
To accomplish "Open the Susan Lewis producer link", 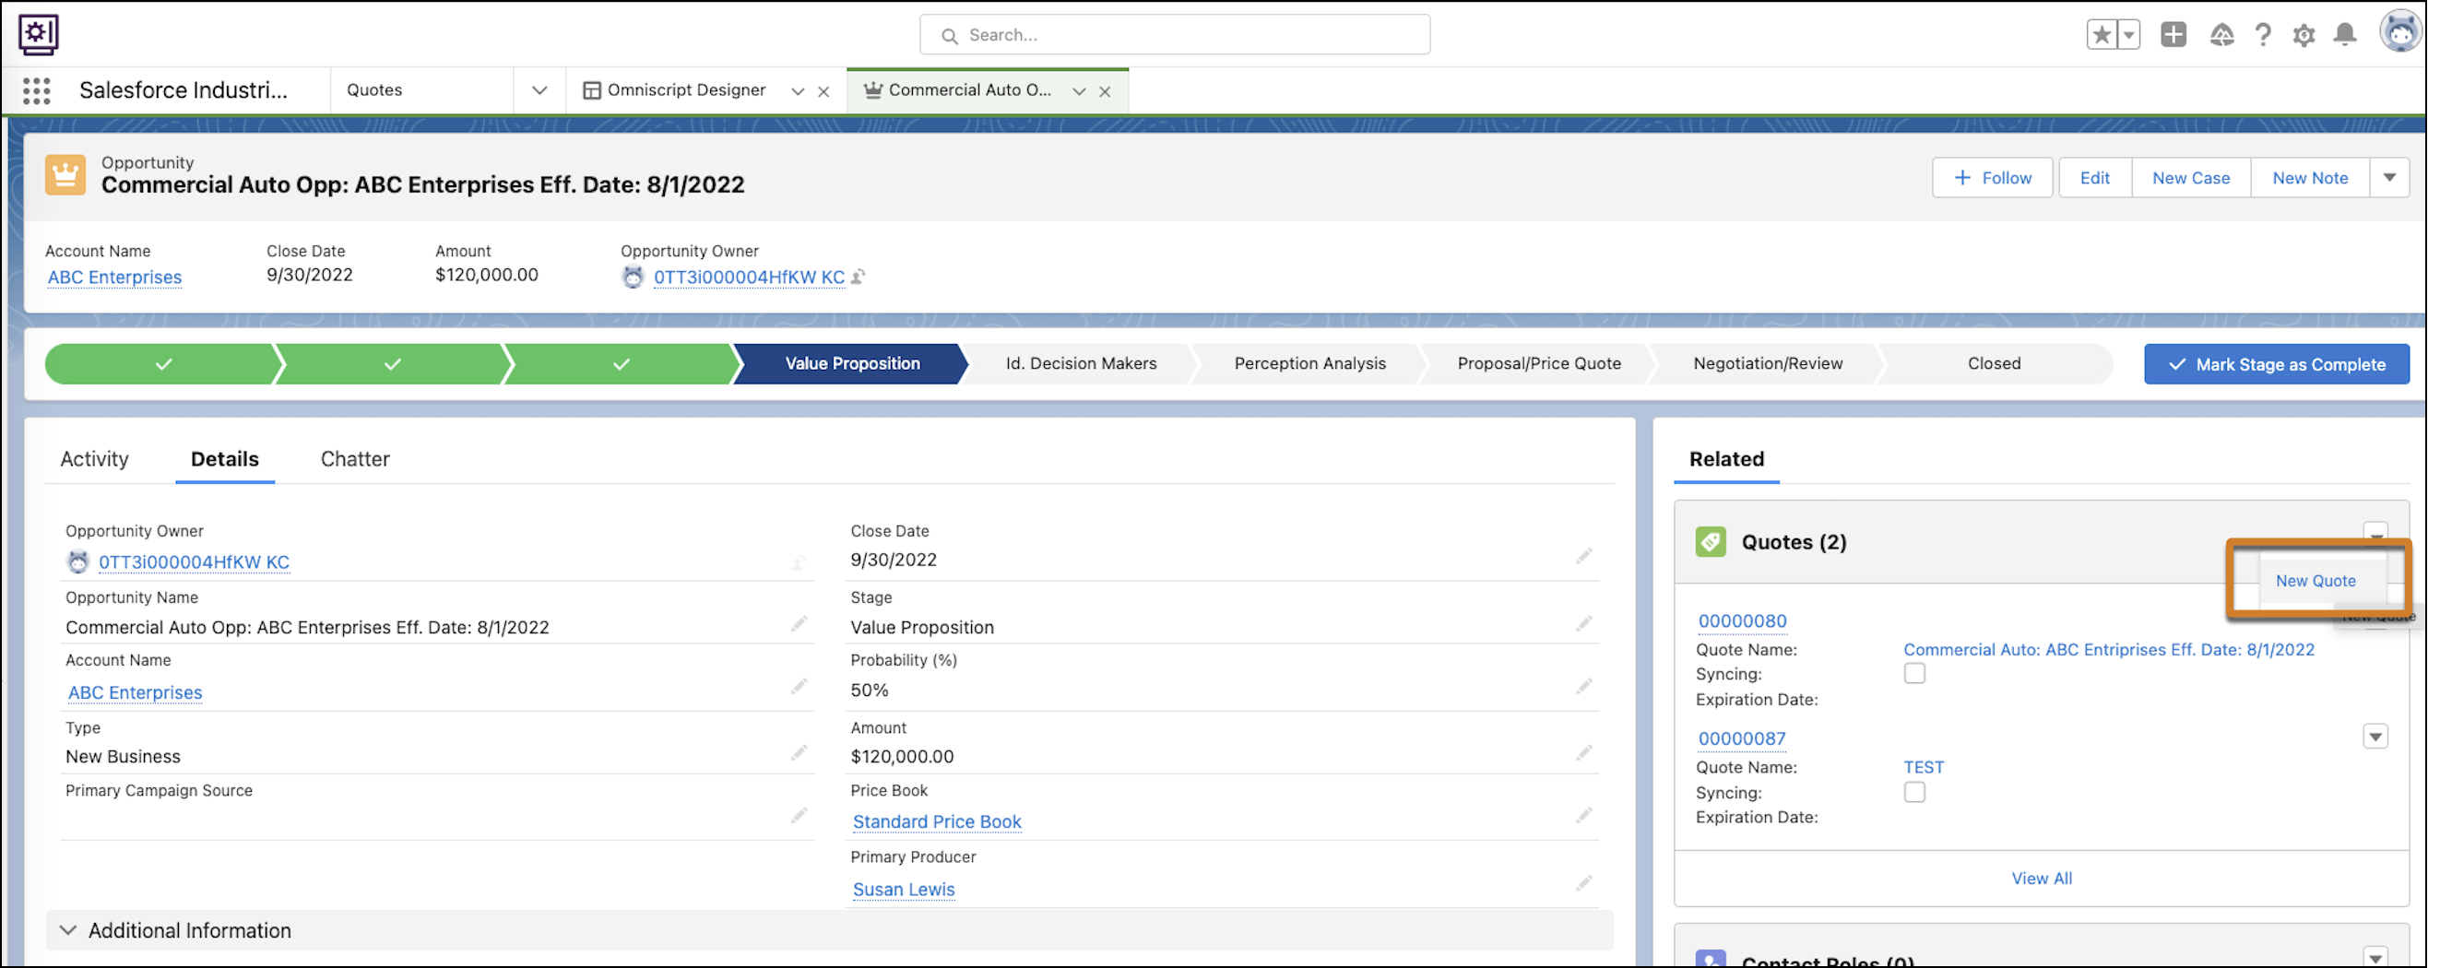I will [903, 890].
